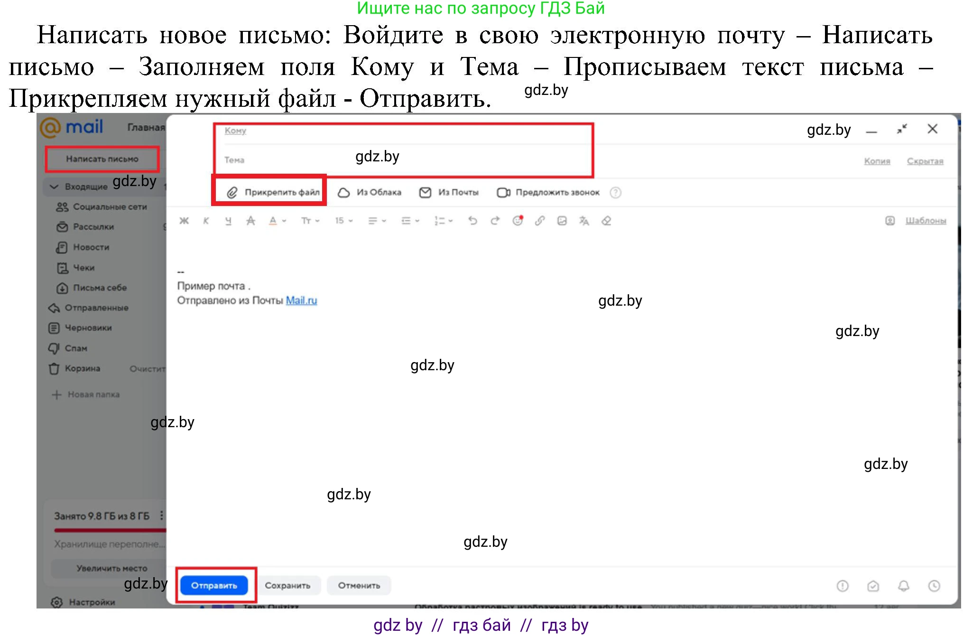Clear formatting with the eraser icon

tap(606, 221)
